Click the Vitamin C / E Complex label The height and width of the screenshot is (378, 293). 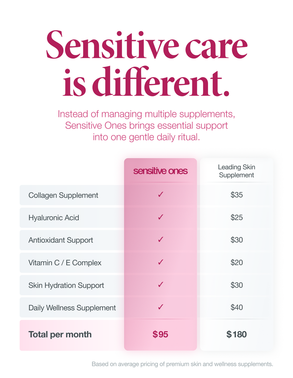[x=65, y=263]
